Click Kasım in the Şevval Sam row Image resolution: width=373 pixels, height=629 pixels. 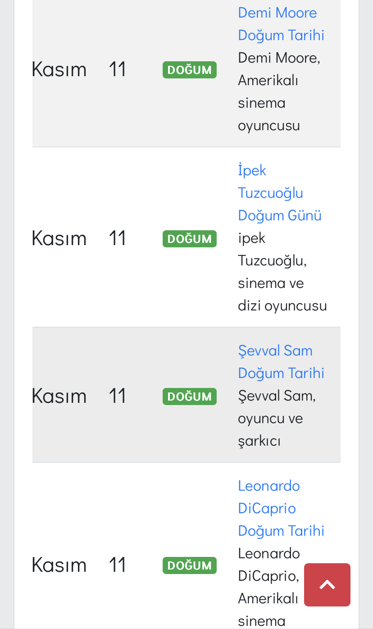pos(59,396)
